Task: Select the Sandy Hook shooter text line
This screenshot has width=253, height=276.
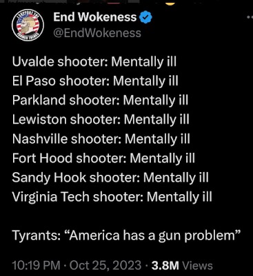Action: click(x=110, y=178)
